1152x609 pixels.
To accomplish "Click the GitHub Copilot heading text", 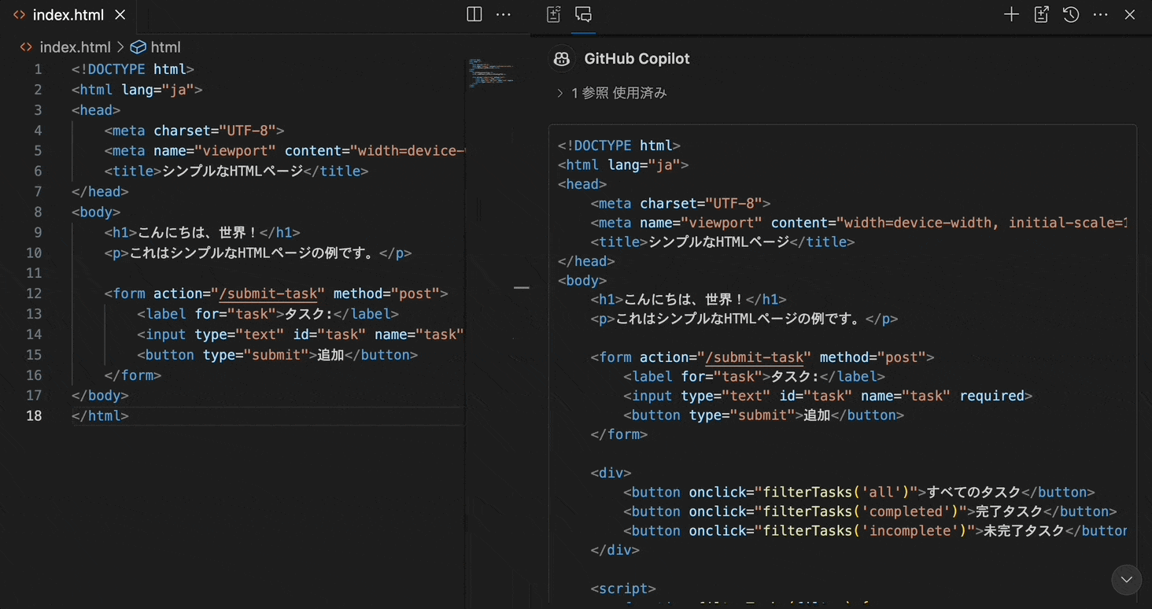I will [x=637, y=59].
